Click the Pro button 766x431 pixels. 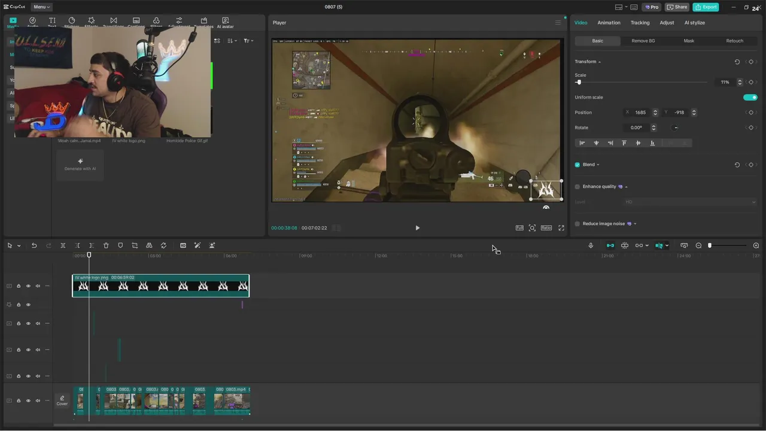[x=652, y=7]
